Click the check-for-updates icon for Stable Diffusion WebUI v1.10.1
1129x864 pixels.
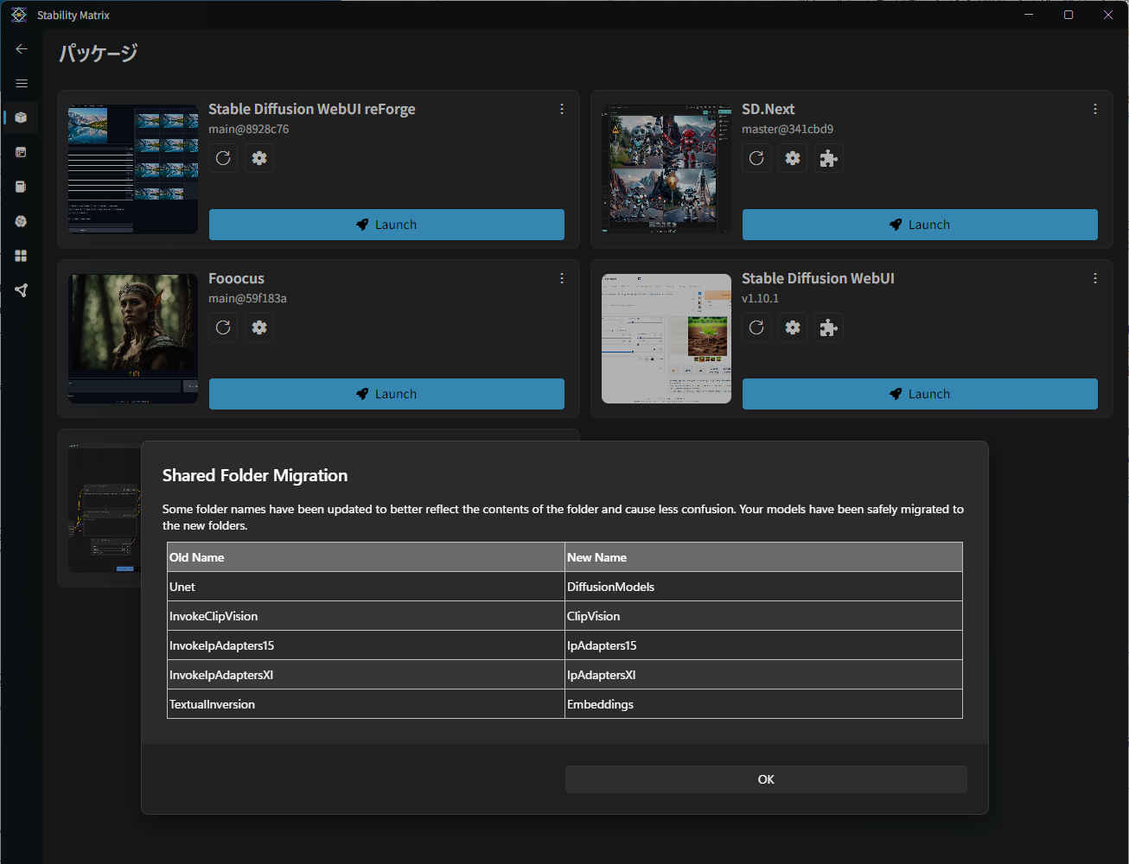coord(756,327)
